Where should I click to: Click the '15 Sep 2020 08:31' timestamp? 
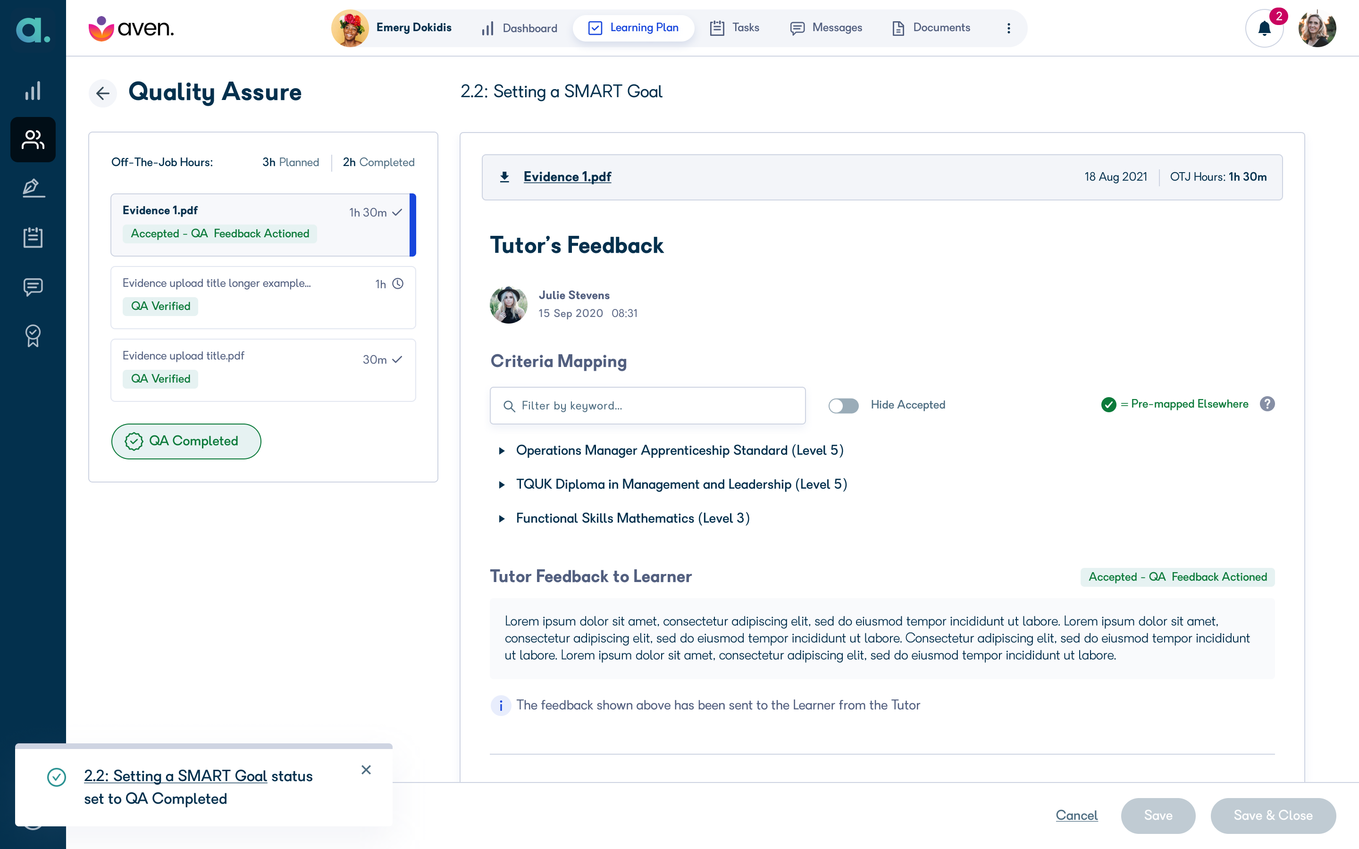click(588, 313)
